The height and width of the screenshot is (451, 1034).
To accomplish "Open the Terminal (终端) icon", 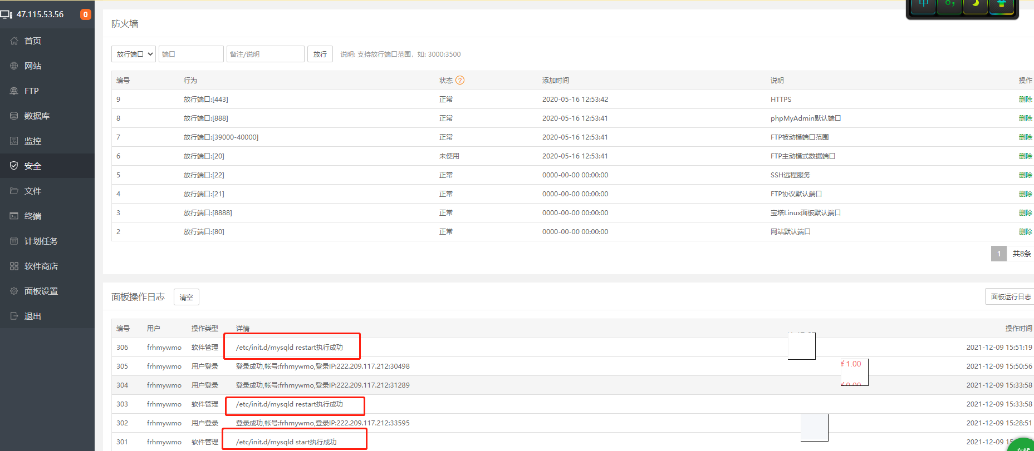I will point(14,216).
